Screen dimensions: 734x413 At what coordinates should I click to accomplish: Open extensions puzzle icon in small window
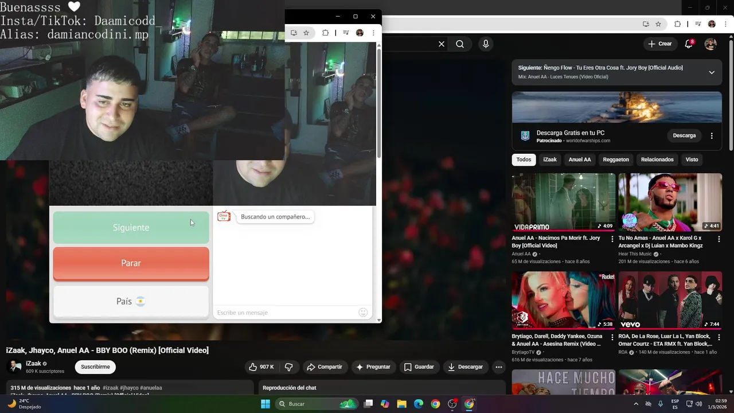pos(325,33)
